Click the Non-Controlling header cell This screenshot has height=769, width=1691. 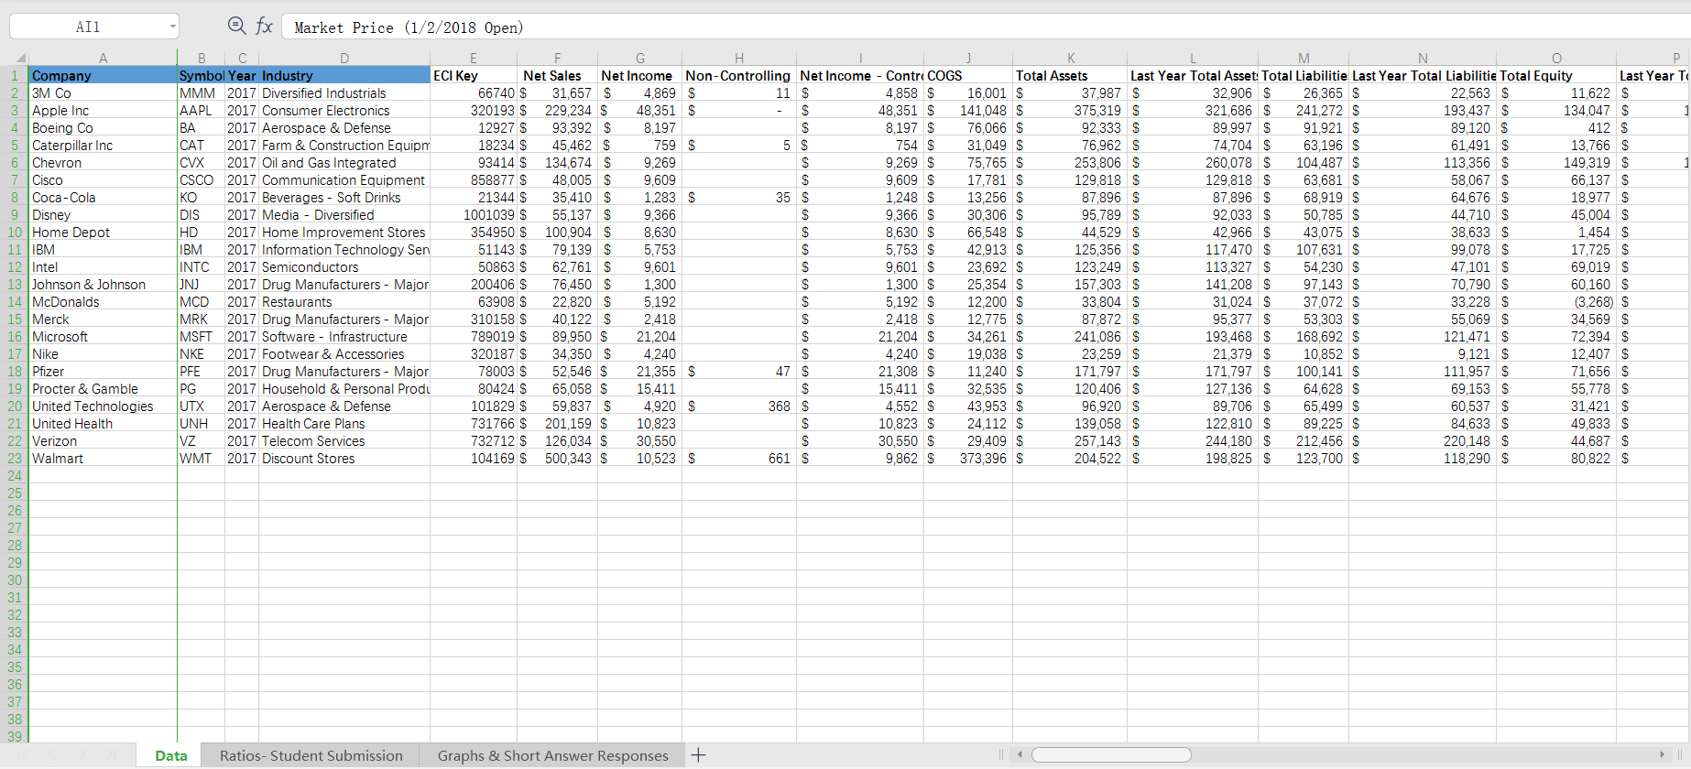point(738,75)
